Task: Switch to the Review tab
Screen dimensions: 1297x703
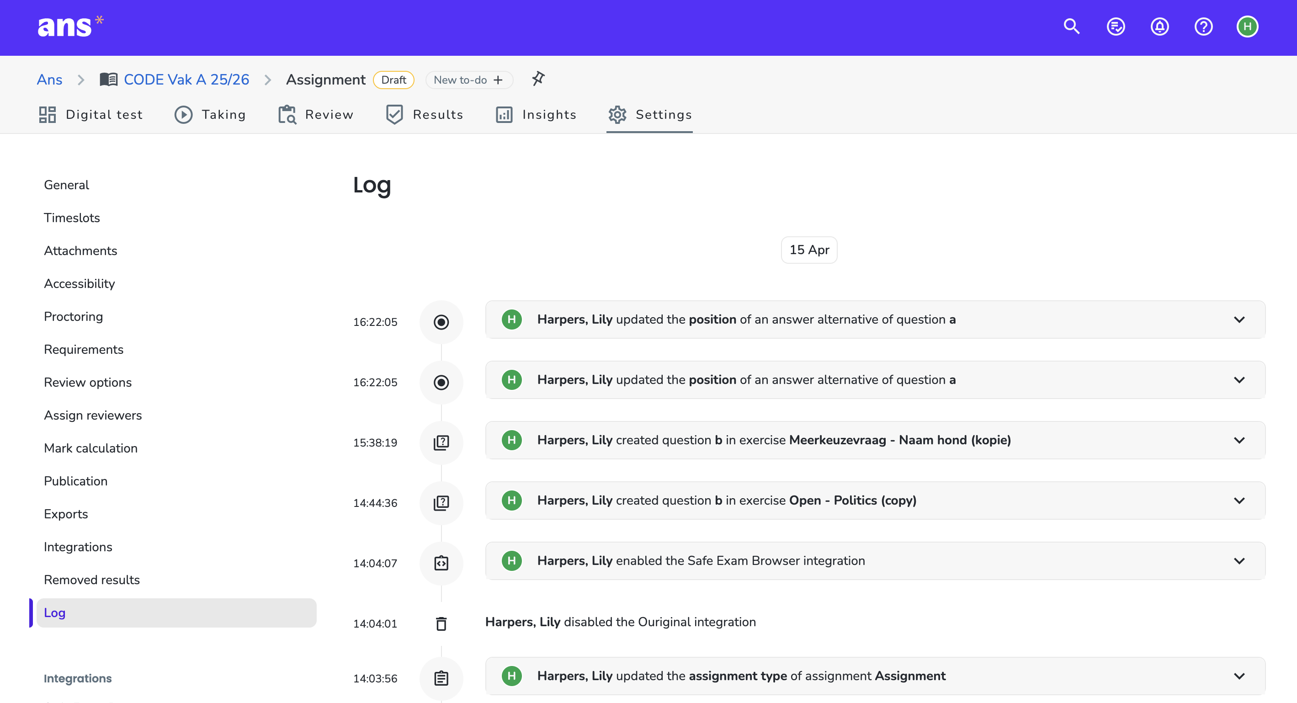Action: (x=316, y=115)
